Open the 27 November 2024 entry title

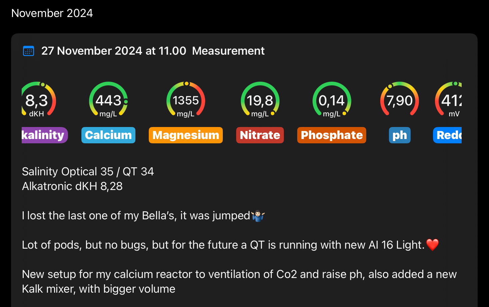coord(153,51)
